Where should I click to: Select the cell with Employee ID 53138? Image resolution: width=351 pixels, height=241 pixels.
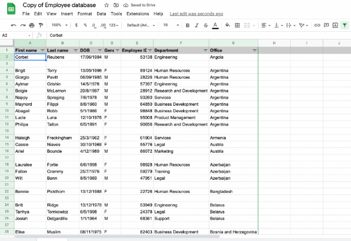click(137, 57)
